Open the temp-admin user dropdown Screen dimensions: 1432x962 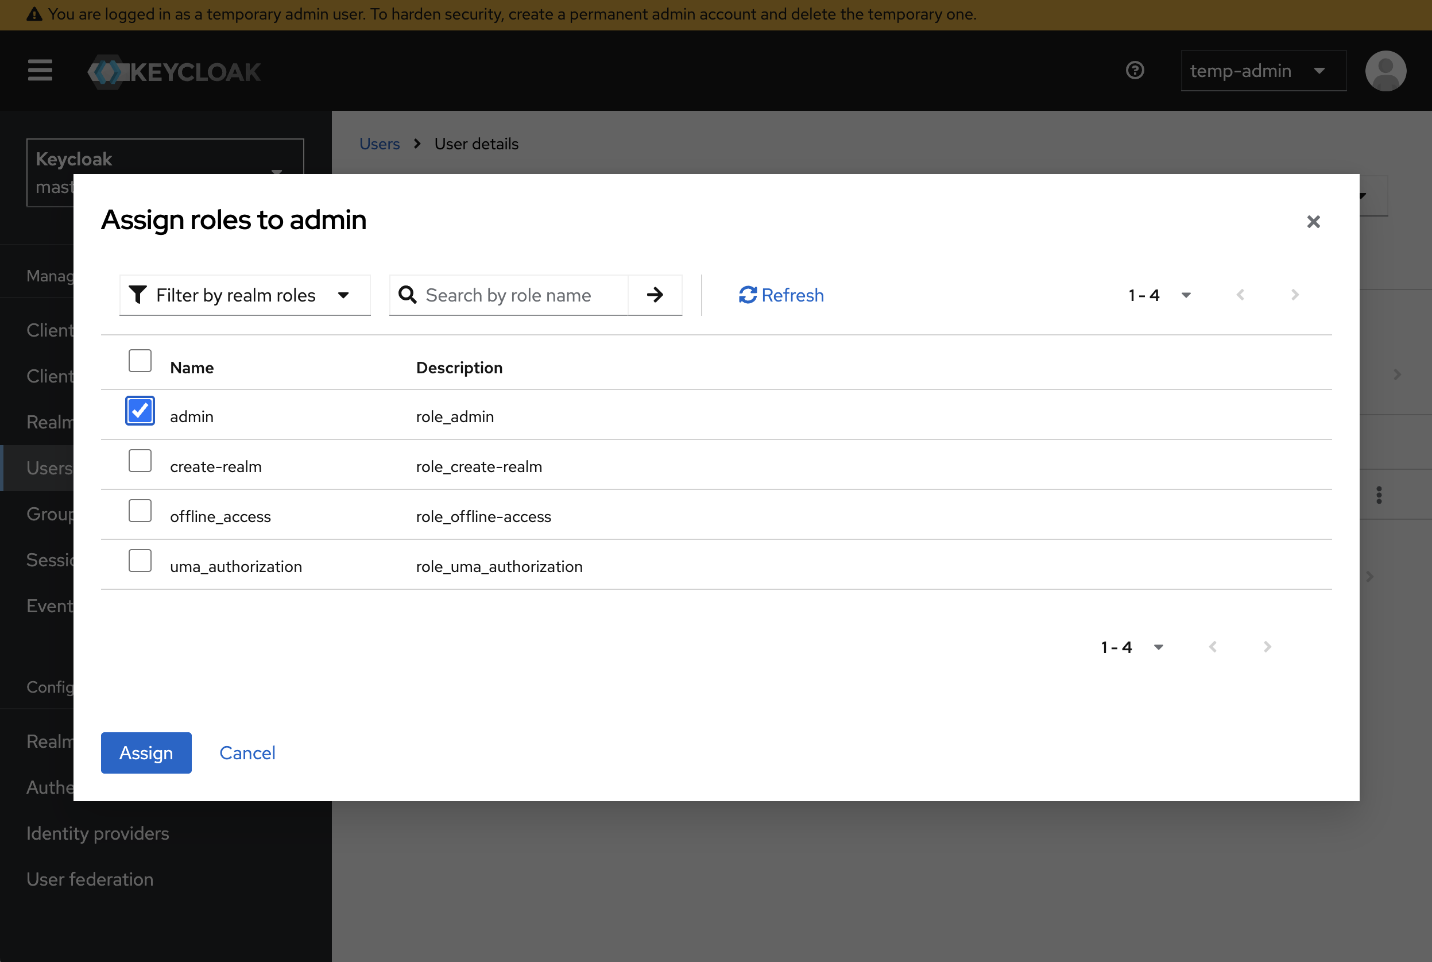tap(1263, 71)
